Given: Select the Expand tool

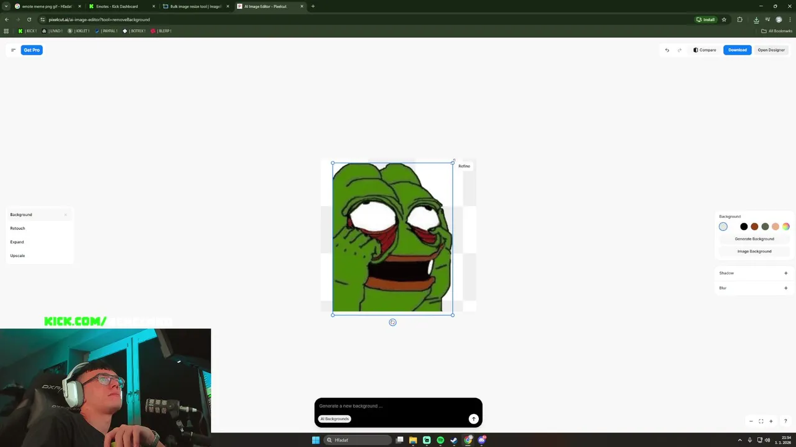Looking at the screenshot, I should (x=39, y=242).
